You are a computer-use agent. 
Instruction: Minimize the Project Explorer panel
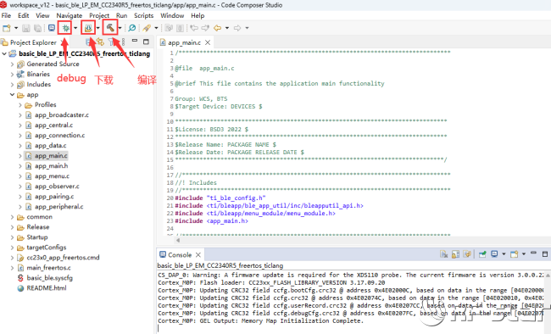(135, 42)
